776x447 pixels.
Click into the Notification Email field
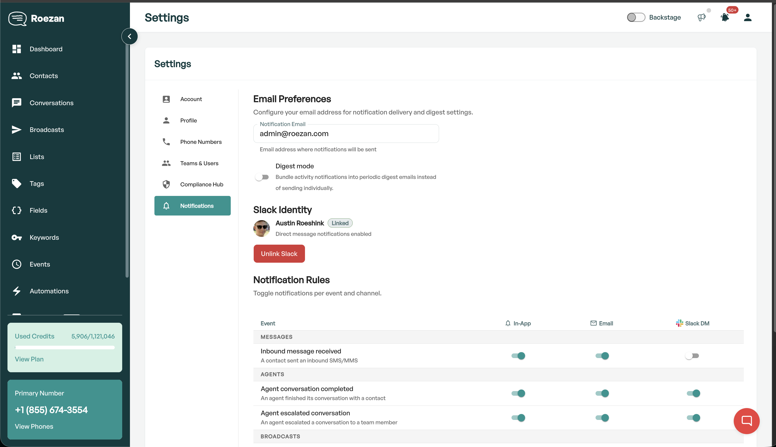[346, 134]
